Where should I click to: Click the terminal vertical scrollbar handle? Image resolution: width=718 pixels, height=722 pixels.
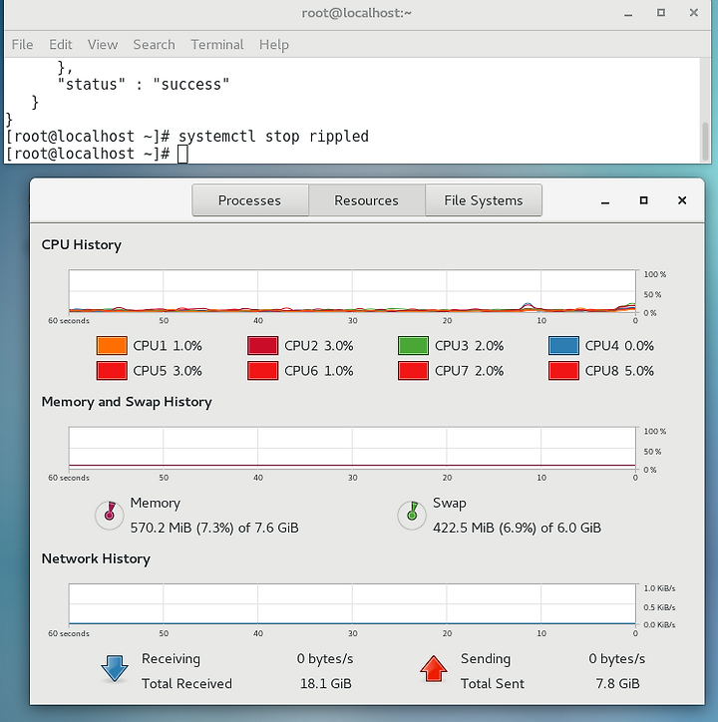[705, 141]
